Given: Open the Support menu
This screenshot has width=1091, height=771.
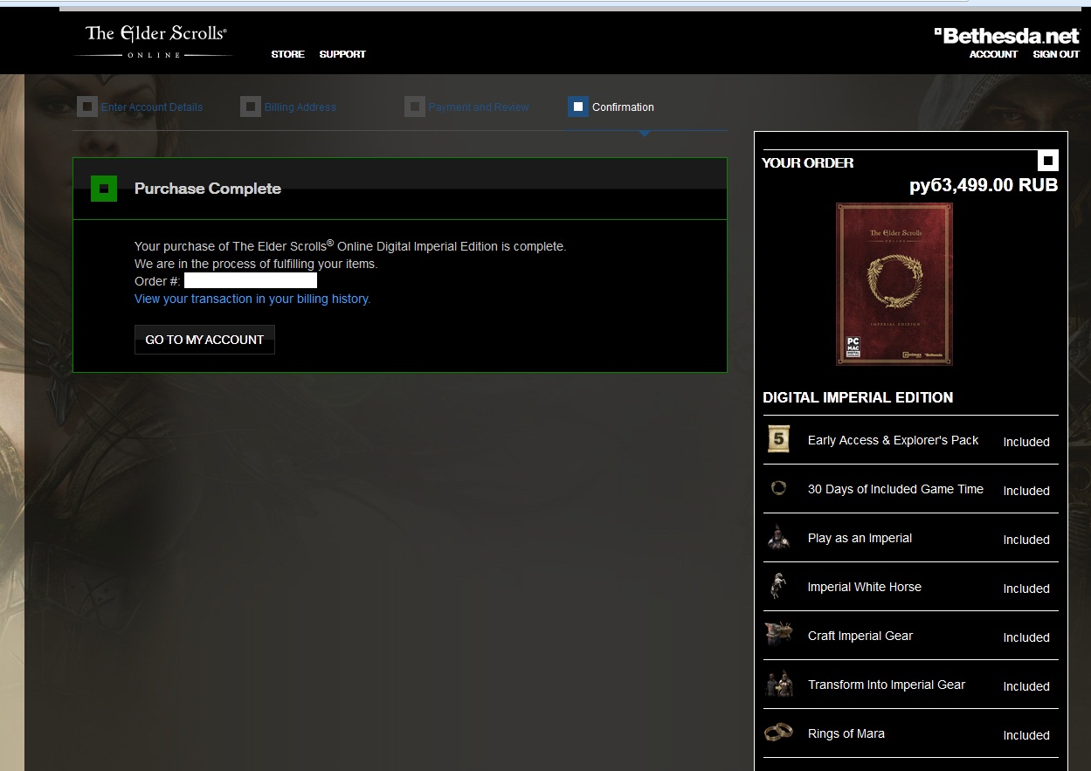Looking at the screenshot, I should coord(342,54).
